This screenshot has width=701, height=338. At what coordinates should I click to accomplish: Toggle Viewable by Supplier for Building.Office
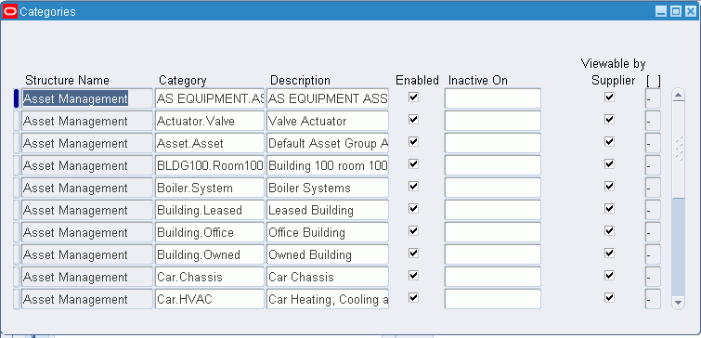click(609, 230)
